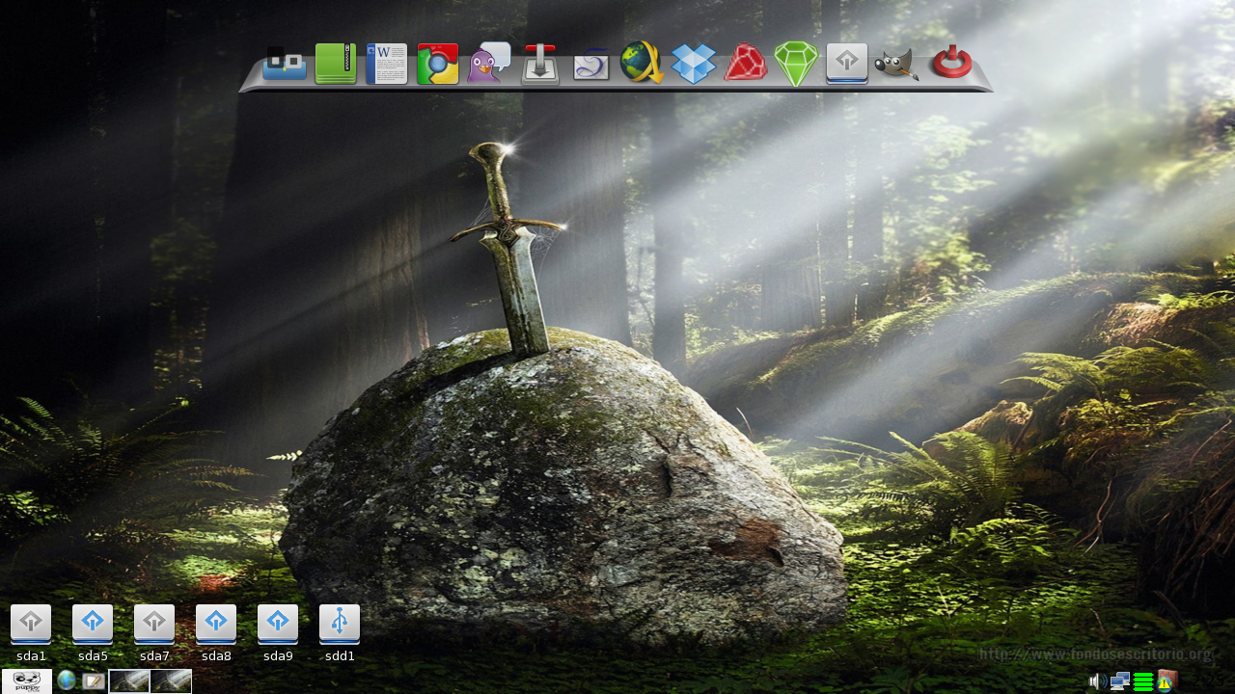Open Google Chrome from the dock
1235x694 pixels.
point(437,63)
